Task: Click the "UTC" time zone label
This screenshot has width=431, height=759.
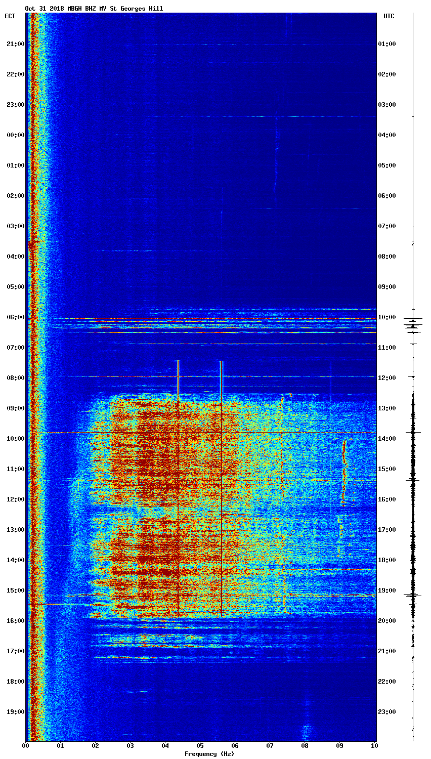Action: pos(389,16)
